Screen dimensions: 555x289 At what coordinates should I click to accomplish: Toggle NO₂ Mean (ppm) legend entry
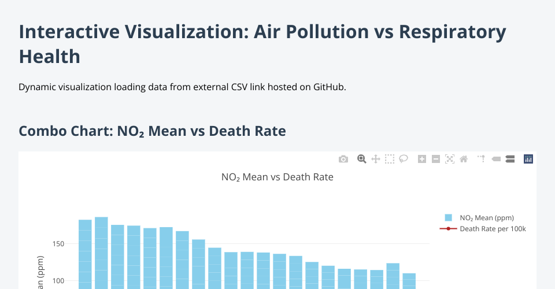coord(487,218)
